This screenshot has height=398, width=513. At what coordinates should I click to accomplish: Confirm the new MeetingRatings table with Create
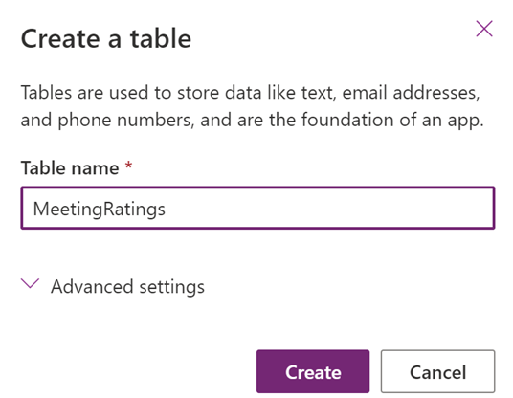pyautogui.click(x=313, y=371)
